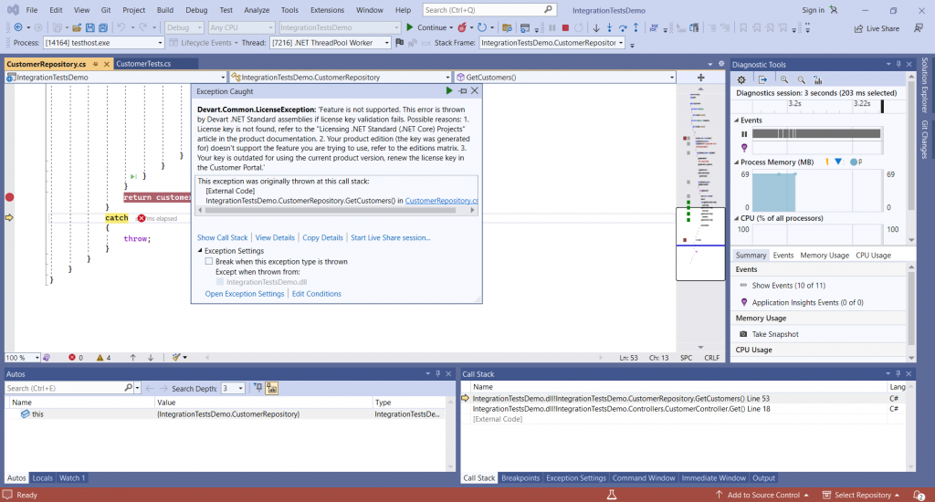Open the Search Depth dropdown in Autos
Viewport: 935px width, 502px height.
click(x=240, y=388)
